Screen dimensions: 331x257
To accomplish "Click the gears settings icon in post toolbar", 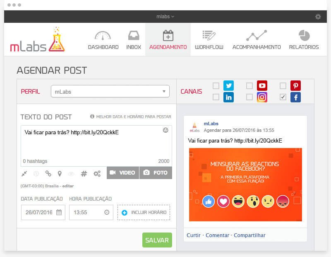I will click(97, 174).
